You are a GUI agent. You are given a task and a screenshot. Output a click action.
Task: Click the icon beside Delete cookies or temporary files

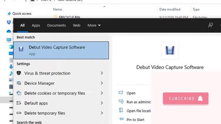tap(19, 93)
